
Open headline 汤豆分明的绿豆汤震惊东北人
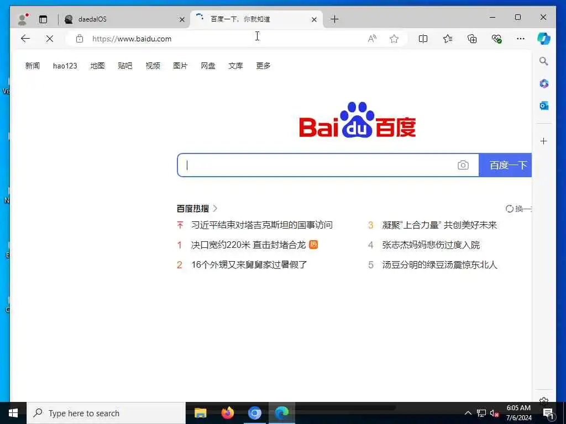pos(439,264)
